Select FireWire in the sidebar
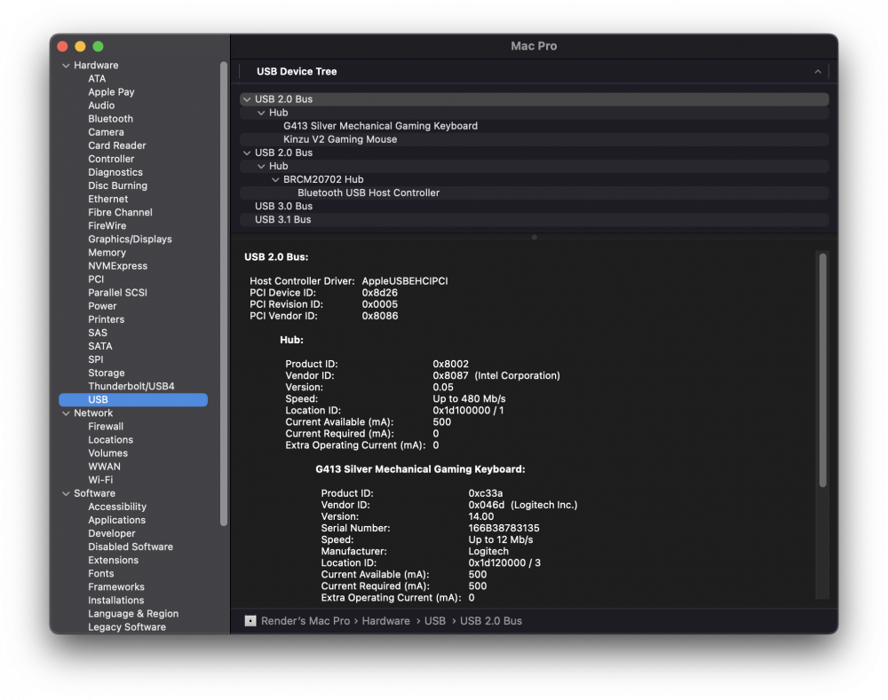888x700 pixels. pos(107,225)
